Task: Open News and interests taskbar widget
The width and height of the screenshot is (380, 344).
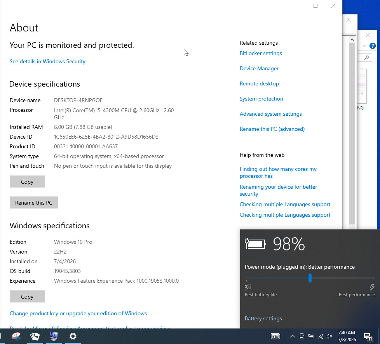Action: 275,336
